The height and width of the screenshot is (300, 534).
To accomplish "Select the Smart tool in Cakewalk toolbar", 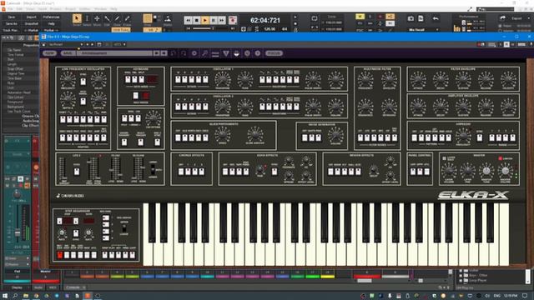I will click(x=77, y=18).
